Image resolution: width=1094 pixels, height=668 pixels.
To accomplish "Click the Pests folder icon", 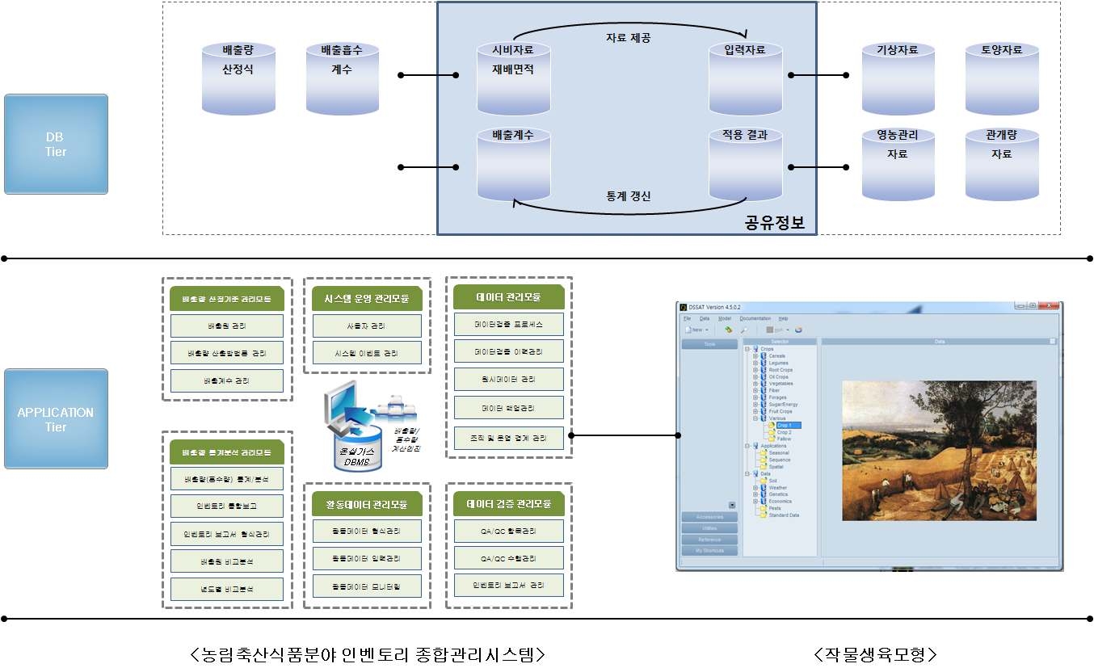I will 764,508.
